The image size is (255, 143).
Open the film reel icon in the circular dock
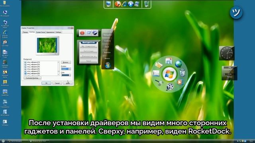click(170, 87)
